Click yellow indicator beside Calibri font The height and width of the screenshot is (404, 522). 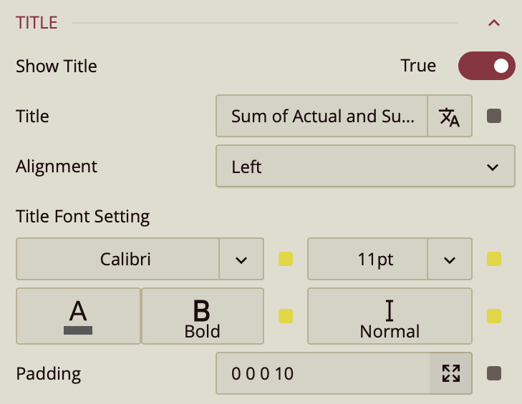tap(286, 259)
